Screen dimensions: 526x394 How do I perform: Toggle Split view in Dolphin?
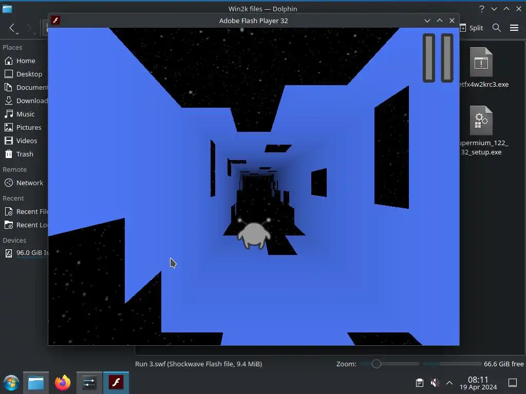472,28
